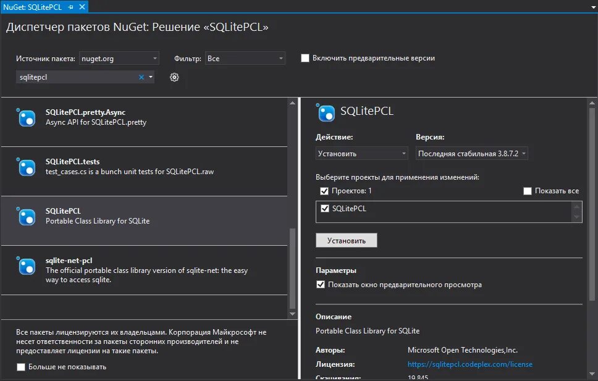Open the 'Версия' version dropdown

(472, 153)
